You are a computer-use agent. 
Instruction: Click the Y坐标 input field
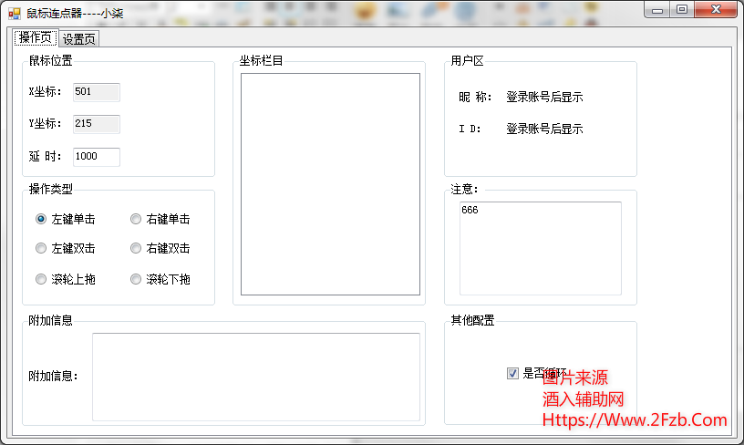(96, 124)
